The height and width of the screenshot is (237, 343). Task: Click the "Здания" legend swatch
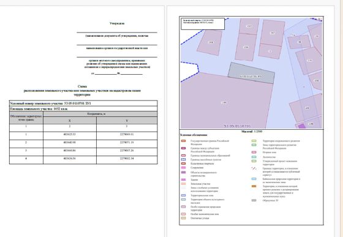[x=184, y=179]
